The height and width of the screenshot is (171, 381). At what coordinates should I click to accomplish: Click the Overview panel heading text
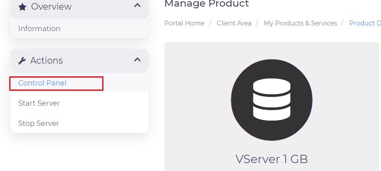51,7
